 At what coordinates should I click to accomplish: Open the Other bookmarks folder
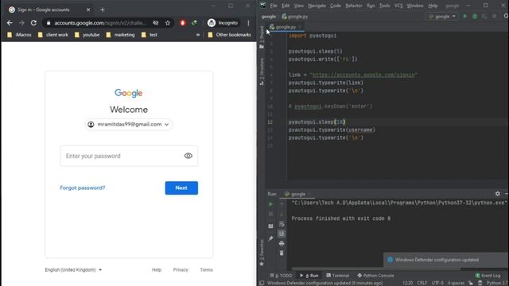click(230, 35)
